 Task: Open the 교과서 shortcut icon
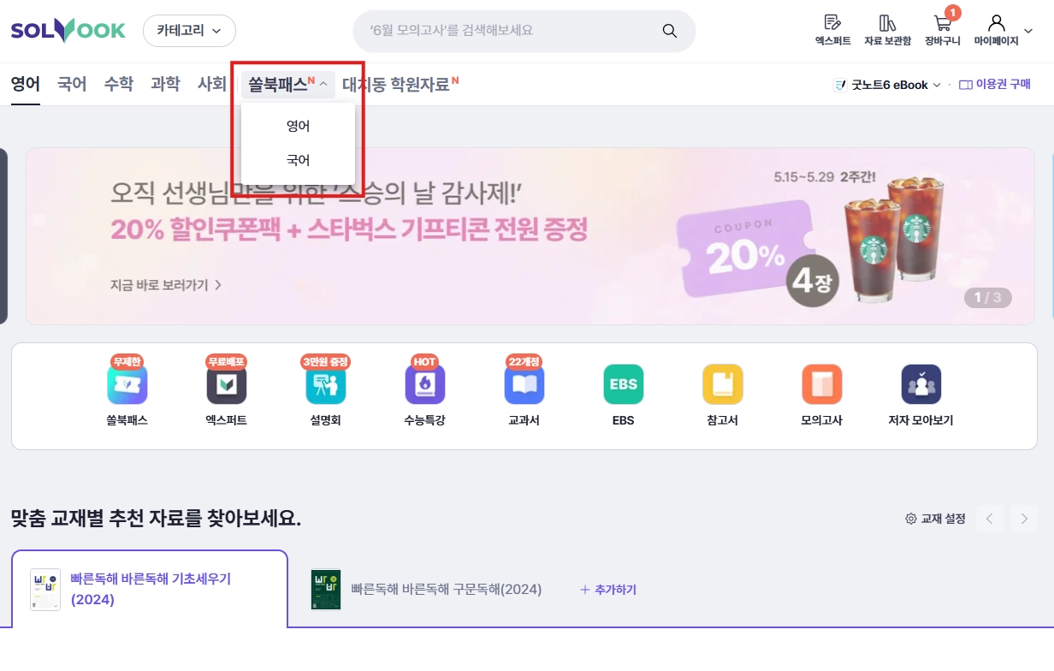click(524, 384)
